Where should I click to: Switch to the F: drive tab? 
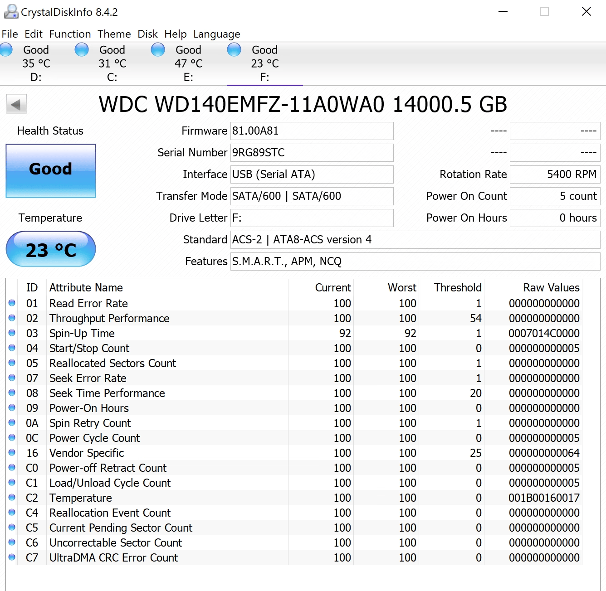click(265, 63)
